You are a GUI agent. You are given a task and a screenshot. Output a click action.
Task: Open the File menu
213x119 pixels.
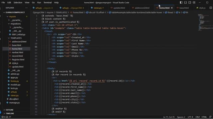coord(3,2)
